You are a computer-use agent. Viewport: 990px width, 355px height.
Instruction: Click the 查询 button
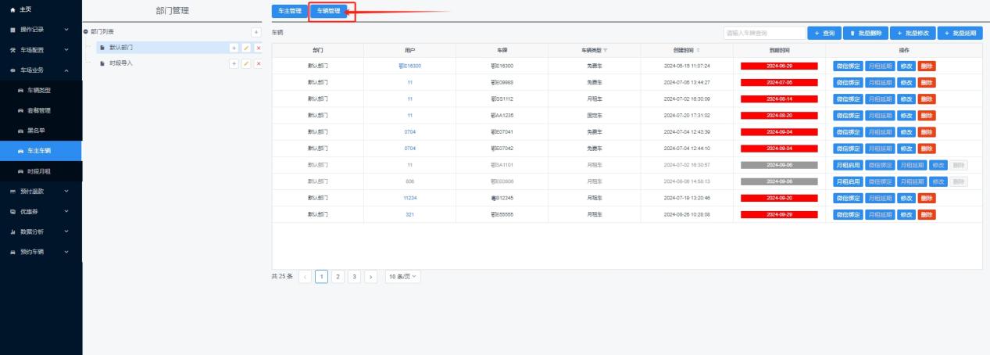(x=824, y=33)
